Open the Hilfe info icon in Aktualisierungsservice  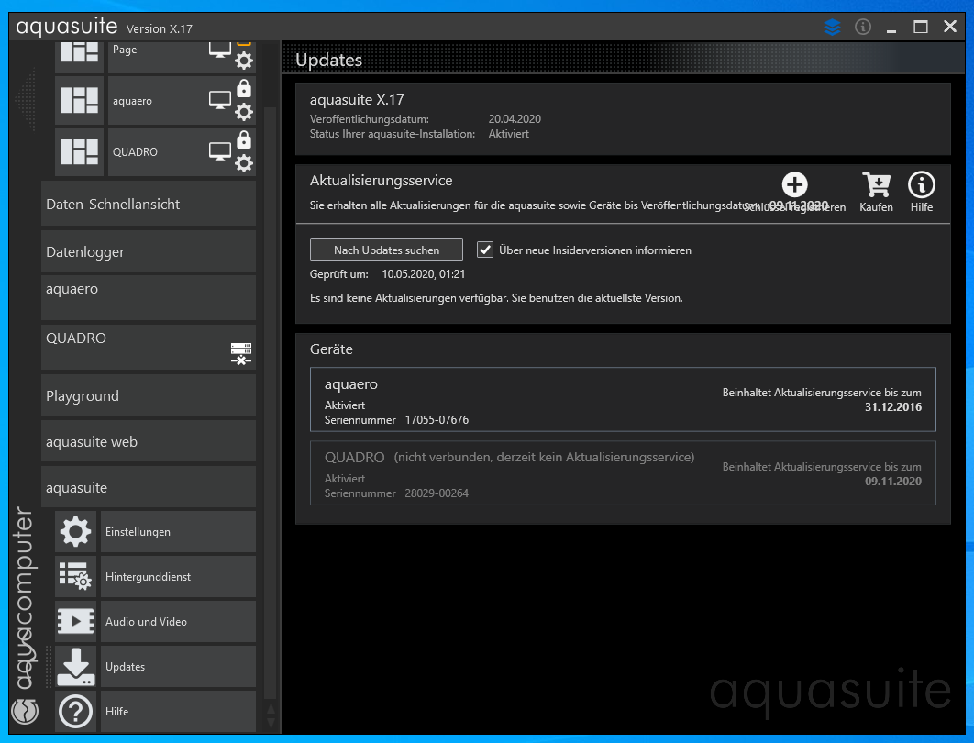921,186
